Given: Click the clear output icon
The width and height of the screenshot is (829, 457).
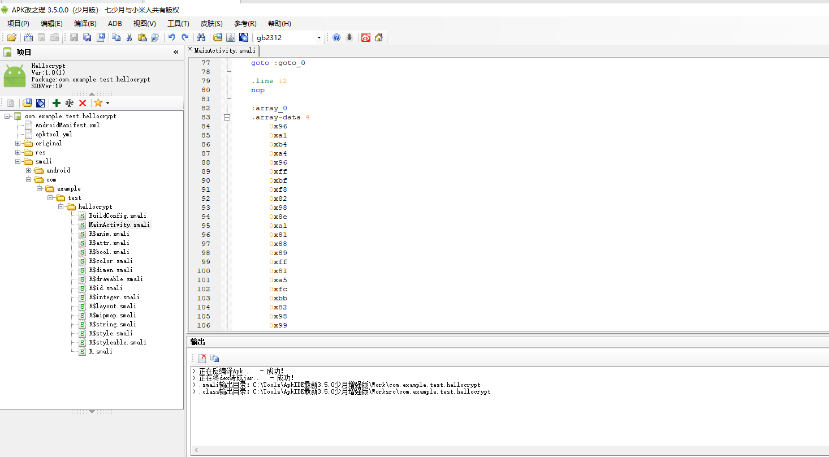Looking at the screenshot, I should [202, 358].
